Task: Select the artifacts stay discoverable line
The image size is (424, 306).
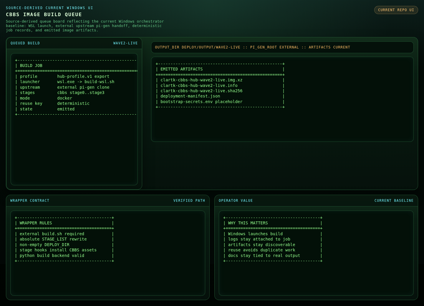Action: 261,245
